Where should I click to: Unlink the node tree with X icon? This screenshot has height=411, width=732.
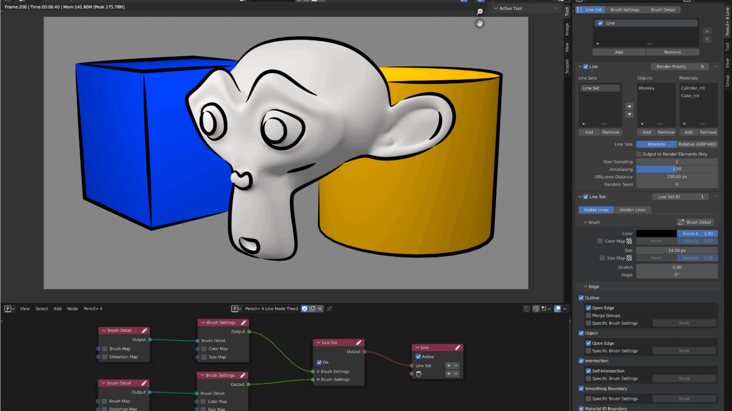point(320,309)
